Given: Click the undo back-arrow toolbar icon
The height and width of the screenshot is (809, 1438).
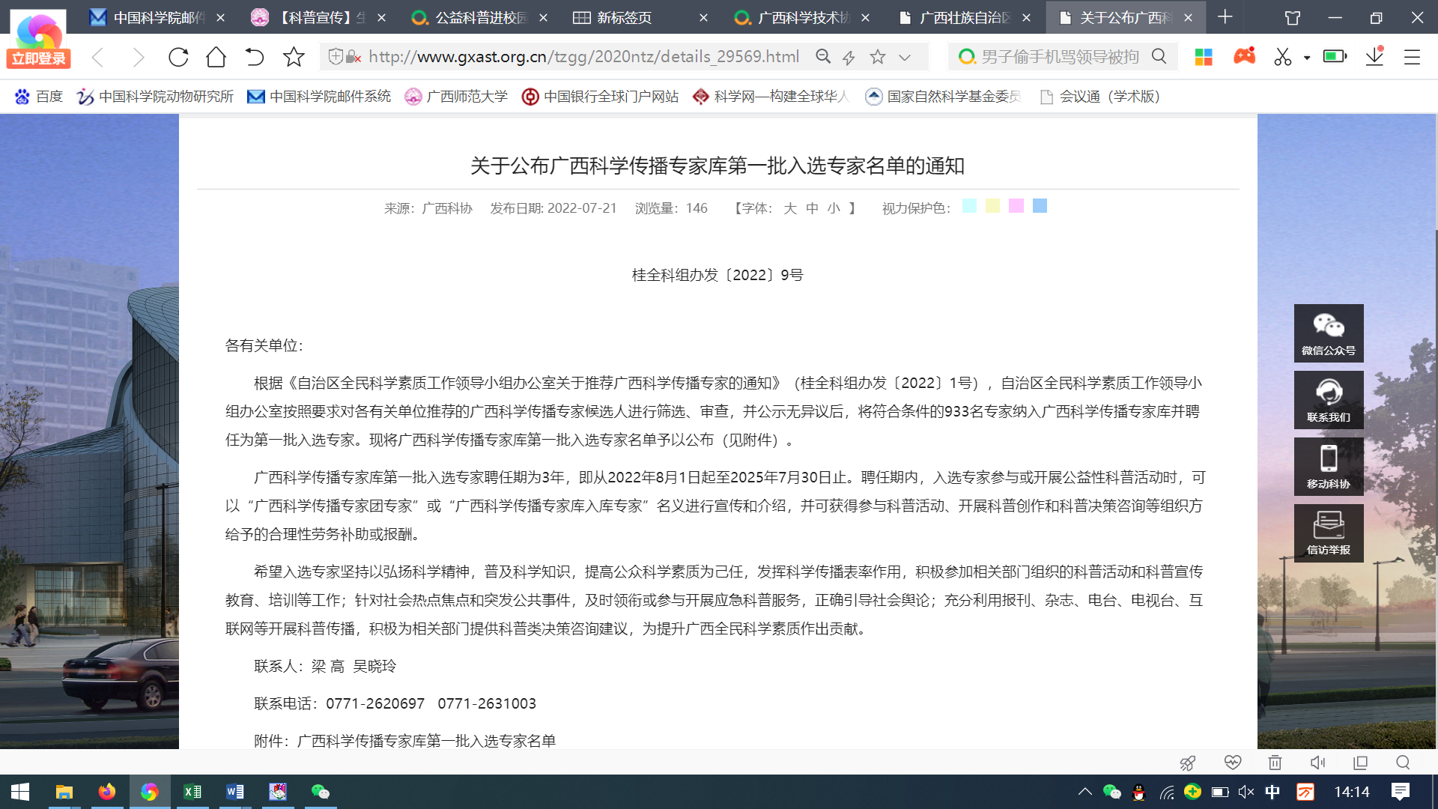Looking at the screenshot, I should [x=255, y=57].
